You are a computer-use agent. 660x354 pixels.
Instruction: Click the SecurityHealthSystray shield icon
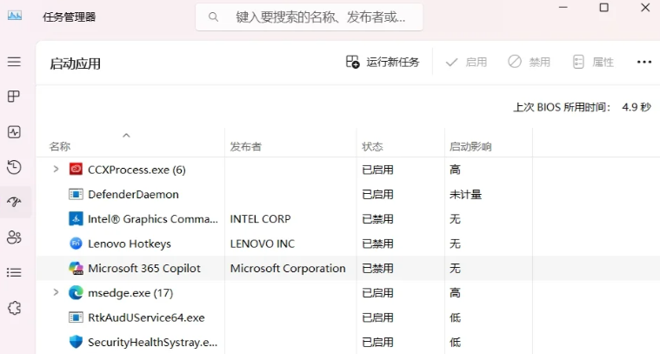[x=76, y=342]
